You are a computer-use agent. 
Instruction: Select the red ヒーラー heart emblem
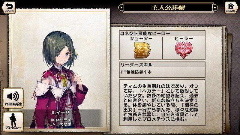[184, 50]
